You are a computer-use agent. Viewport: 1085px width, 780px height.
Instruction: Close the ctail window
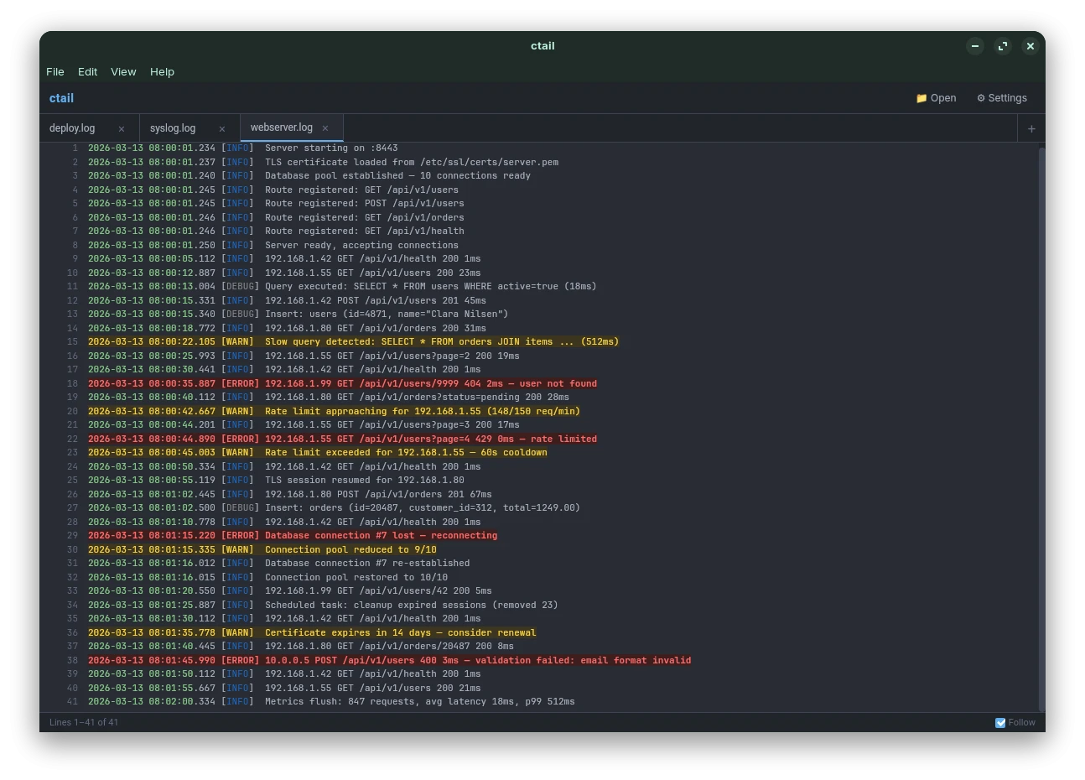click(1030, 46)
